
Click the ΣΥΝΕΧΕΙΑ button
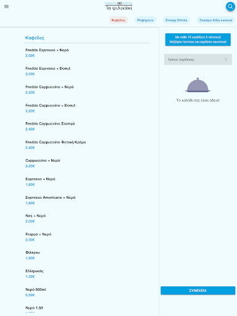[197, 291]
